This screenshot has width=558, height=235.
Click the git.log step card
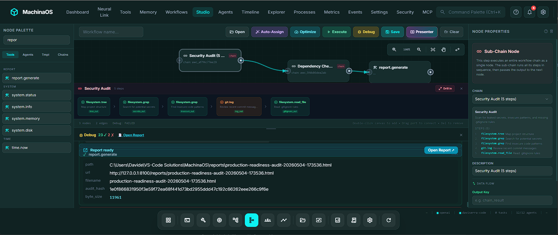(x=239, y=107)
